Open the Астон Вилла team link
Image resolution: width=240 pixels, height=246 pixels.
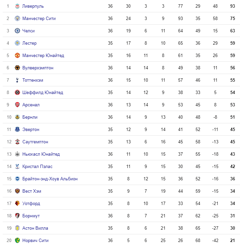tap(35, 228)
